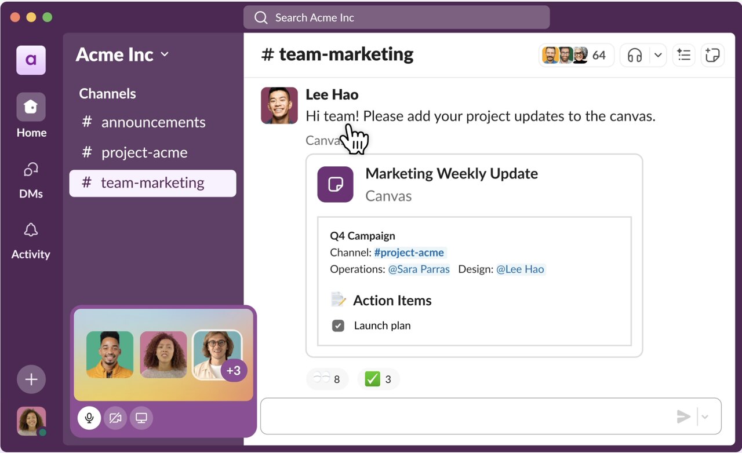Viewport: 742px width, 453px height.
Task: Click the search magnifier icon
Action: (261, 18)
